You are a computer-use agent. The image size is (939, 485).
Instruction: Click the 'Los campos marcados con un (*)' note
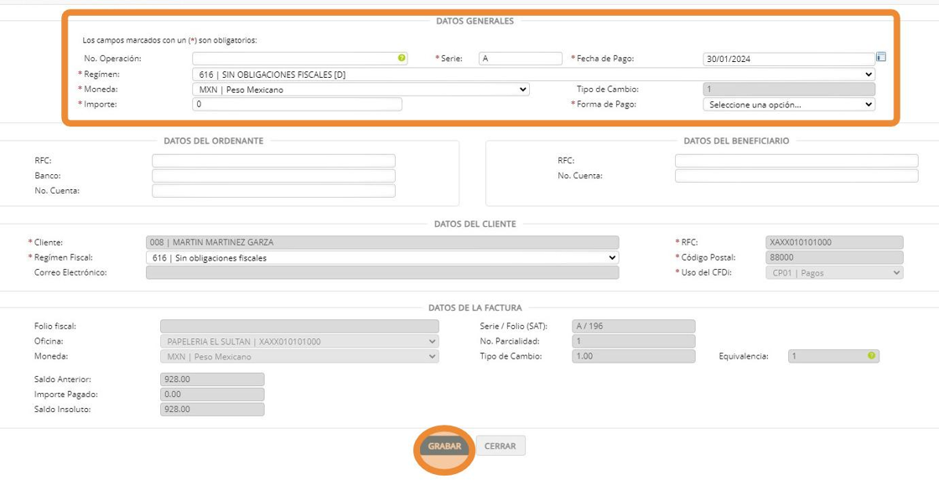point(169,41)
